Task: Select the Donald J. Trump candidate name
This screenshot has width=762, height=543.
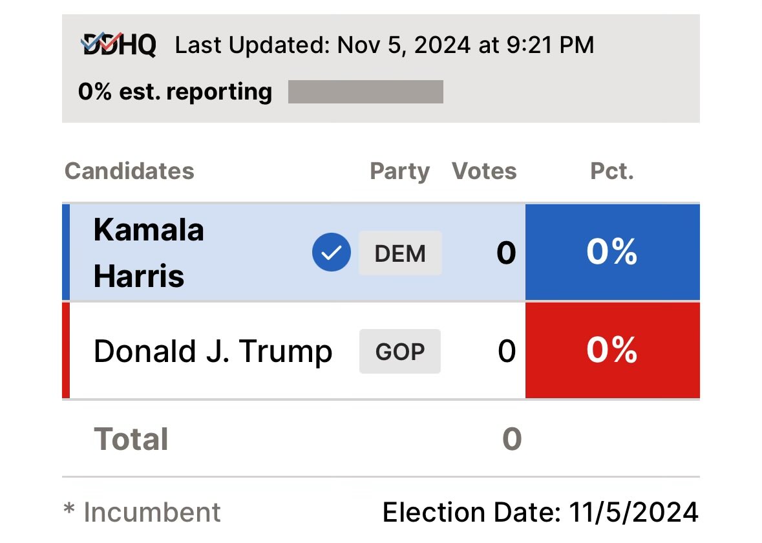Action: pos(213,352)
